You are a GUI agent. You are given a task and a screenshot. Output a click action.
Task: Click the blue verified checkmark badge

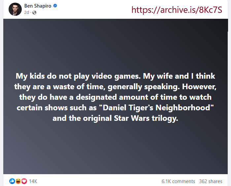(55, 6)
